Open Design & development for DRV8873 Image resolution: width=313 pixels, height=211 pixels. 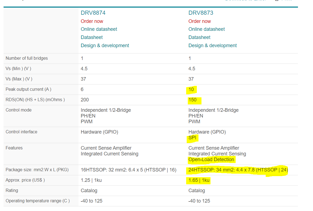pyautogui.click(x=213, y=46)
